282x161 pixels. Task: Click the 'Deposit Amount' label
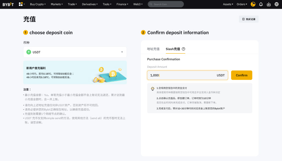(157, 67)
